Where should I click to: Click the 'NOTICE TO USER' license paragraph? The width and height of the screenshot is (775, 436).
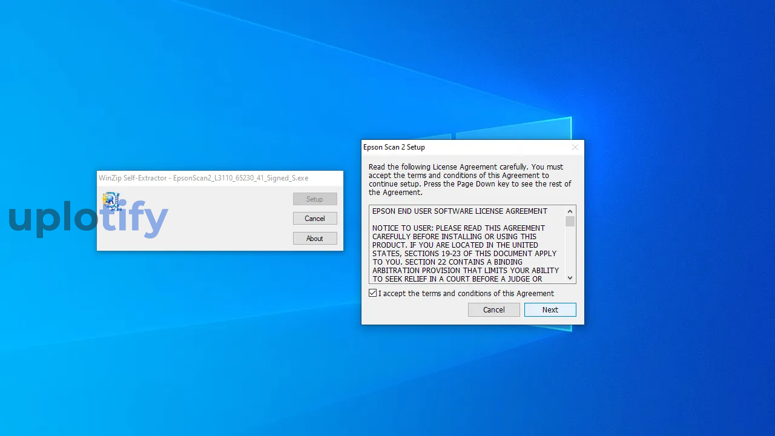click(466, 254)
